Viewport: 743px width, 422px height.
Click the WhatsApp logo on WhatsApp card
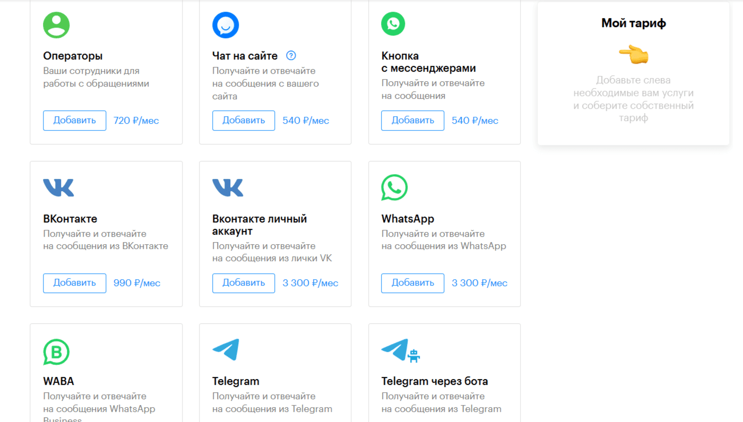[x=393, y=187]
